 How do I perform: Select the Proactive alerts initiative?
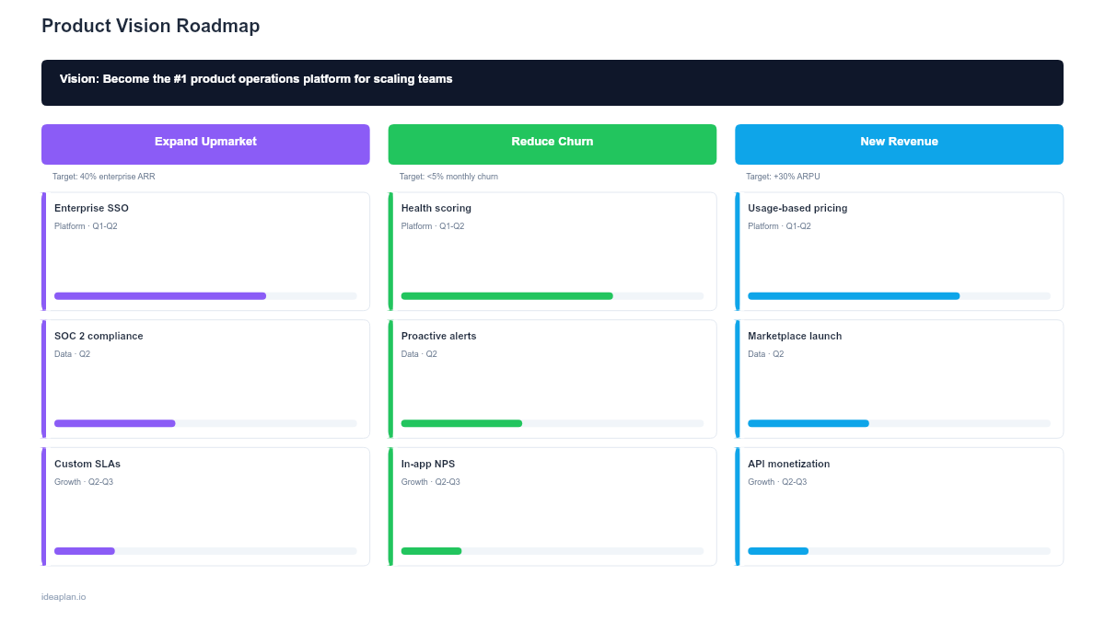(x=551, y=379)
